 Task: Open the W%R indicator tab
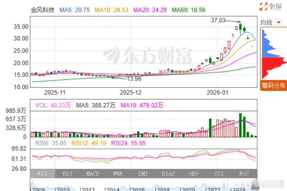[x=118, y=174]
